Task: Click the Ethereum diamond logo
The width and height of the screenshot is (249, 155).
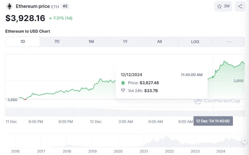Action: point(9,6)
